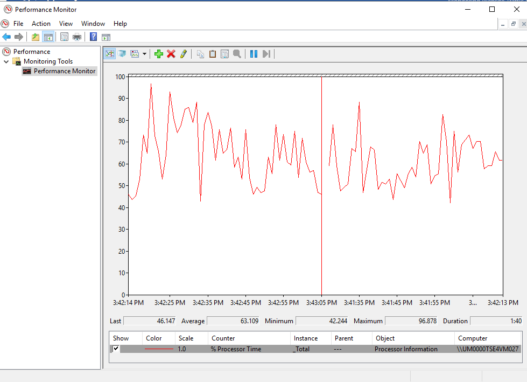Click the View Current Activity icon
The width and height of the screenshot is (527, 382).
point(110,54)
